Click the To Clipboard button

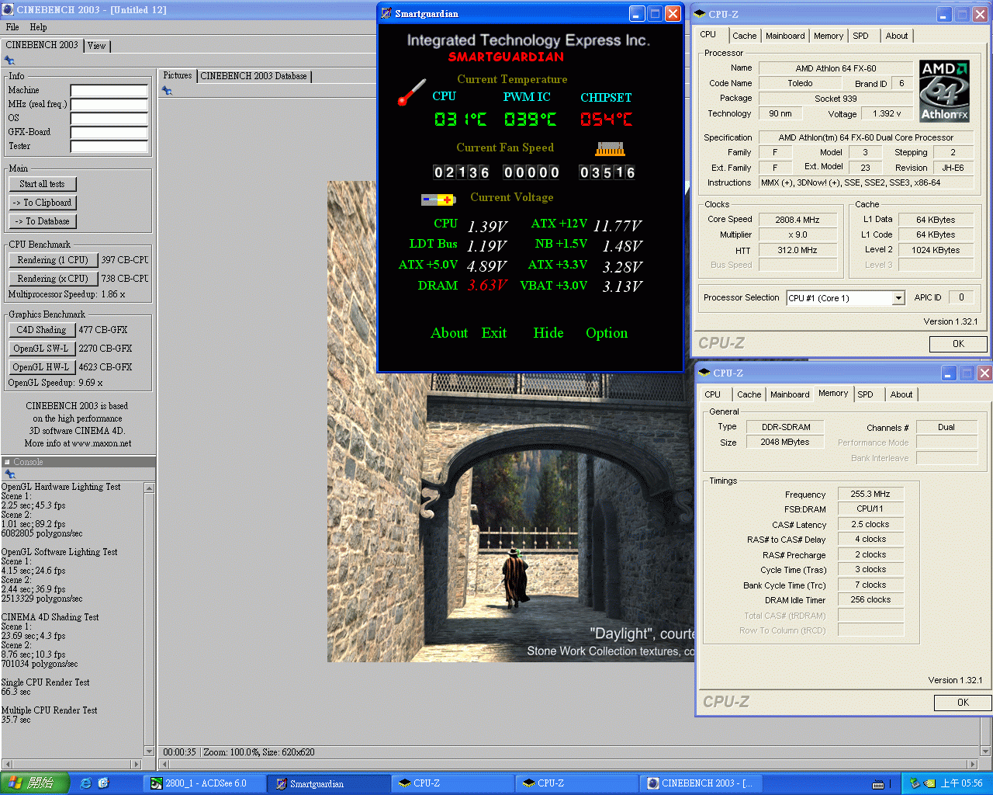43,203
